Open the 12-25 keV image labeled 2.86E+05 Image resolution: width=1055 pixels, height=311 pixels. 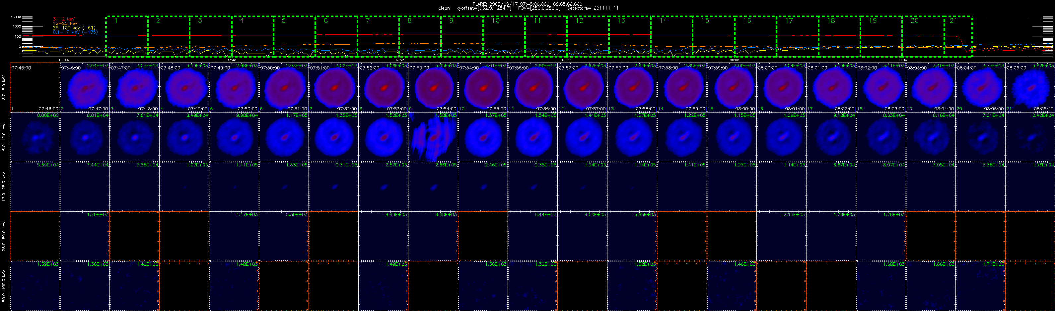(433, 186)
